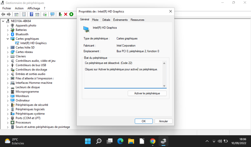This screenshot has width=251, height=147.
Task: Open Task View from the taskbar
Action: pyautogui.click(x=109, y=141)
